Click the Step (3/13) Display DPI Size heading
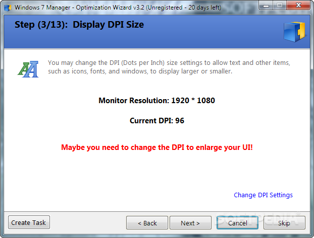 (x=79, y=25)
